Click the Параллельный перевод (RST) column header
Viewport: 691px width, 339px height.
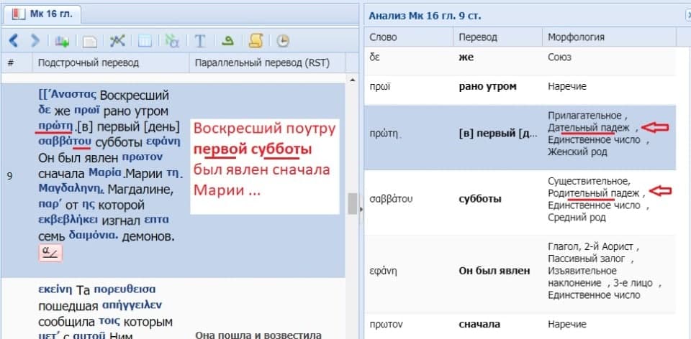coord(261,62)
